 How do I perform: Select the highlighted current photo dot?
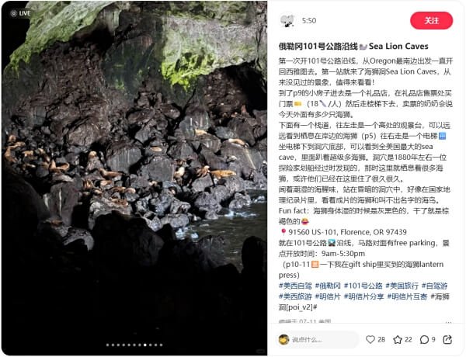click(145, 345)
